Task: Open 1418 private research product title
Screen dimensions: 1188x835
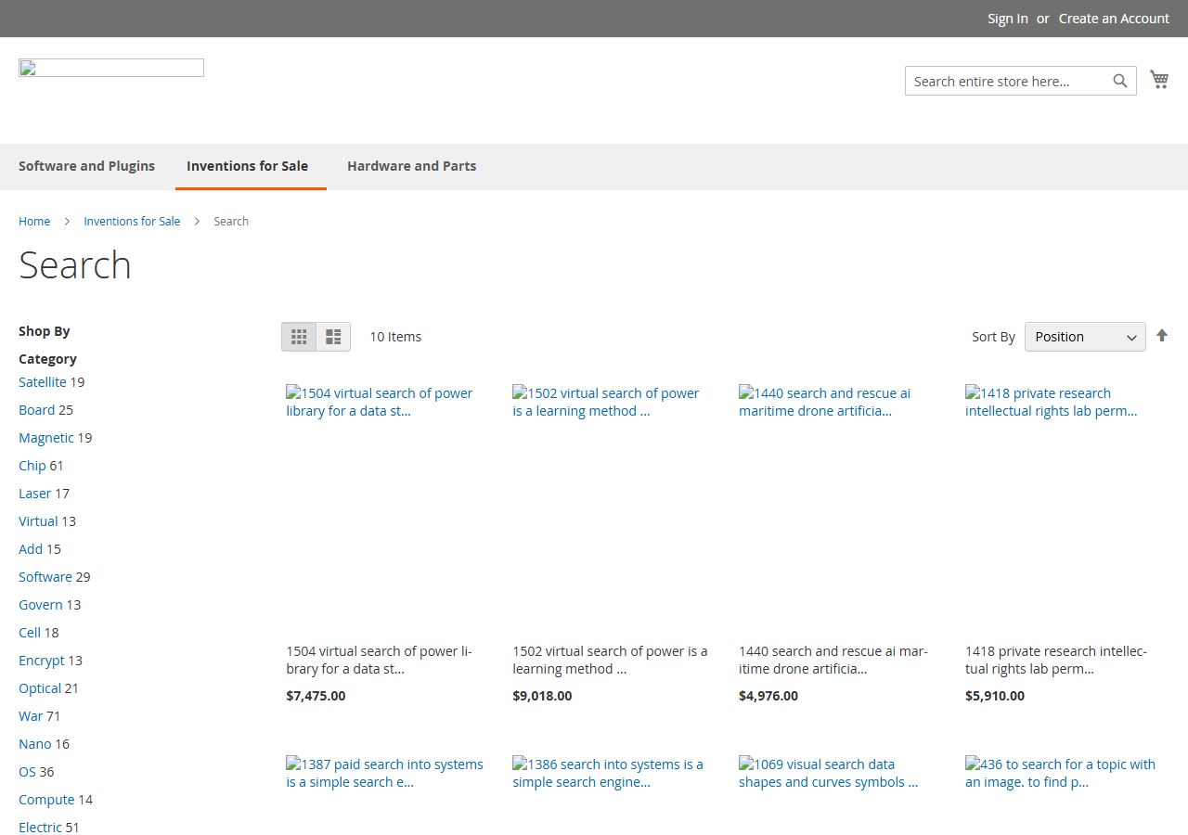Action: click(x=1056, y=660)
